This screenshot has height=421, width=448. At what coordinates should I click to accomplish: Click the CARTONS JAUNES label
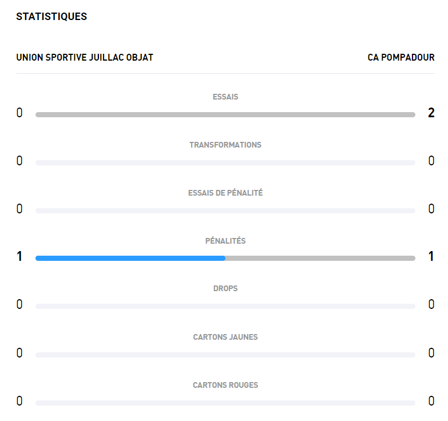coord(225,337)
